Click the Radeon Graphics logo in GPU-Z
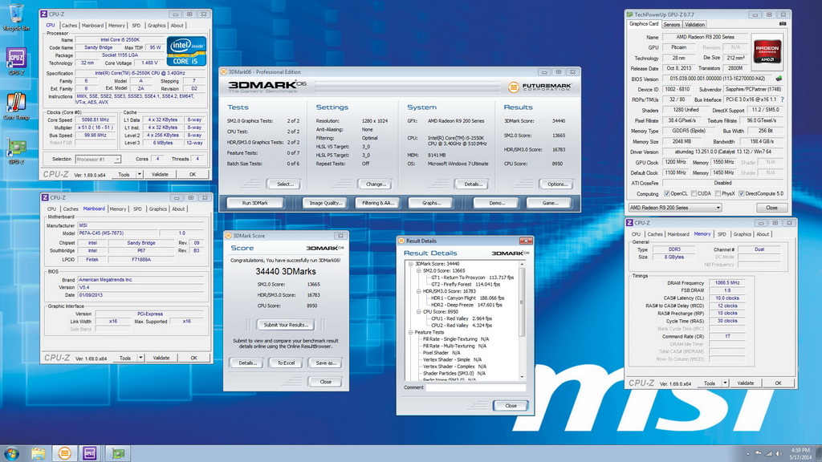Image resolution: width=822 pixels, height=462 pixels. pos(767,51)
